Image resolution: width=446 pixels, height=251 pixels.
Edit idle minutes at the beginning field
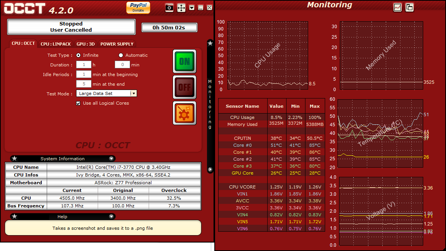(x=84, y=74)
